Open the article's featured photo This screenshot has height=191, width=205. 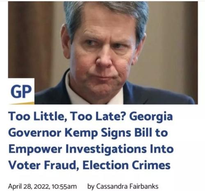click(103, 53)
